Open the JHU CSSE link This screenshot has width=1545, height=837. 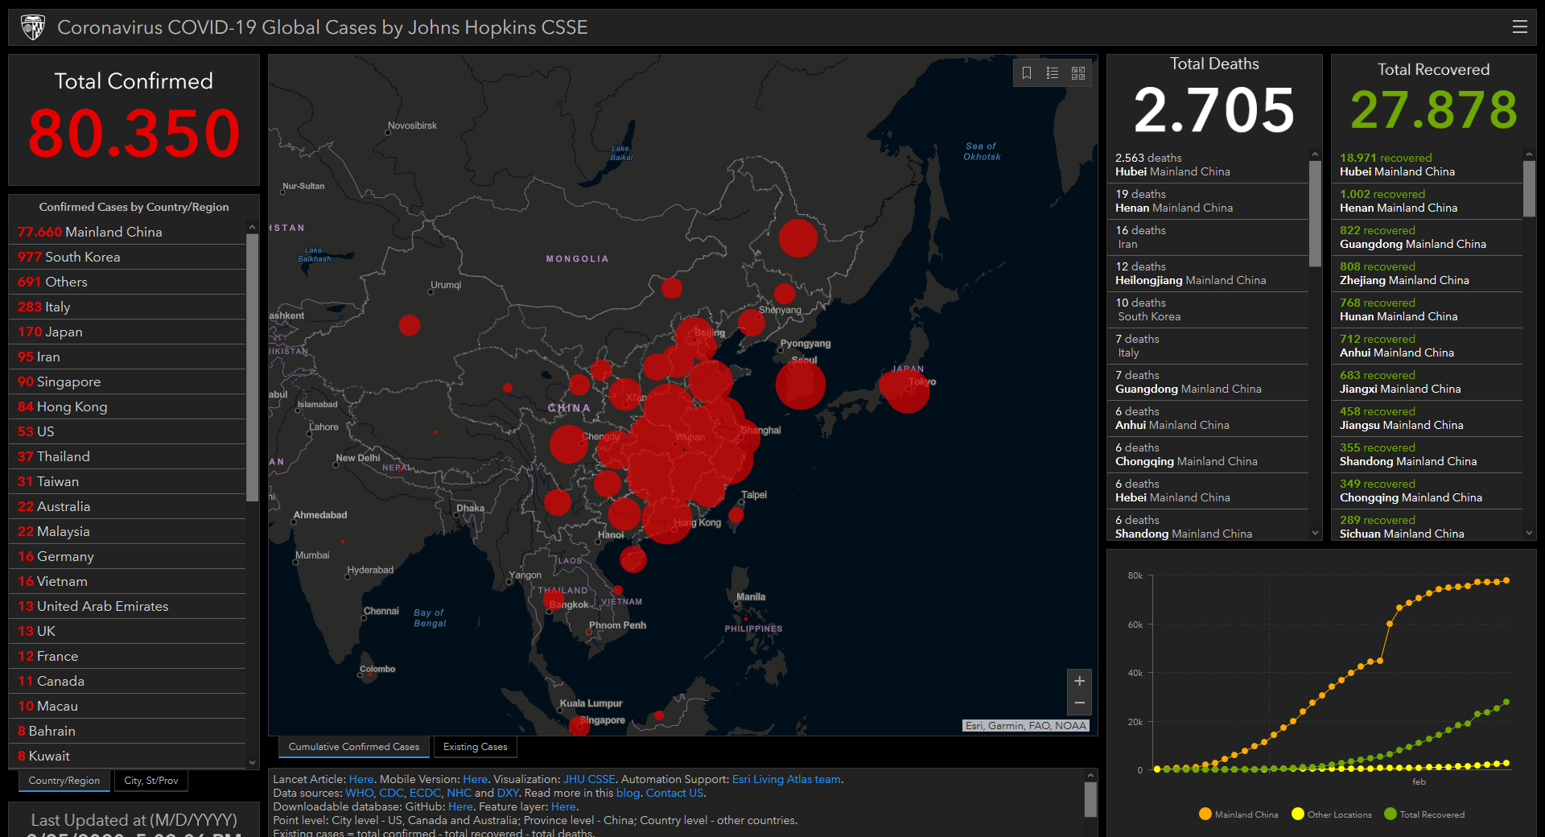(589, 779)
